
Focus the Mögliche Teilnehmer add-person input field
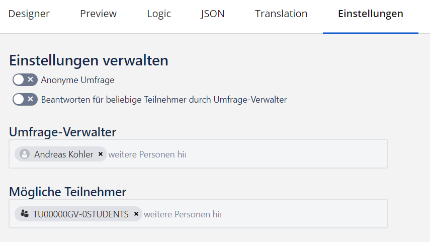pos(262,214)
